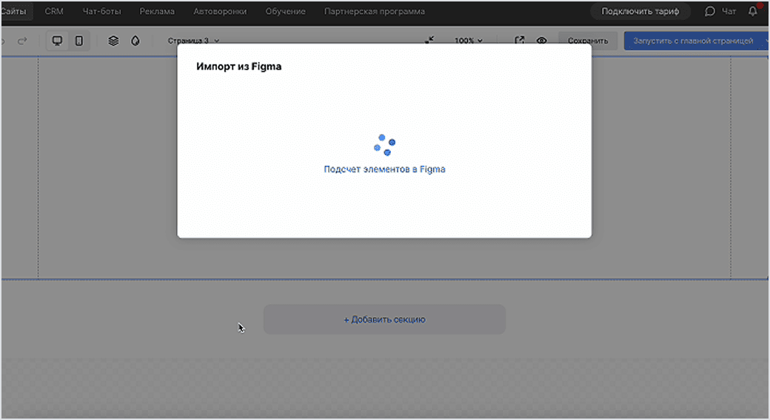Open page in new window icon
The height and width of the screenshot is (420, 770).
(520, 40)
